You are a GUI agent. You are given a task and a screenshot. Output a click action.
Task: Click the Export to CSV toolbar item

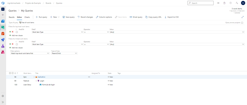click(171, 17)
